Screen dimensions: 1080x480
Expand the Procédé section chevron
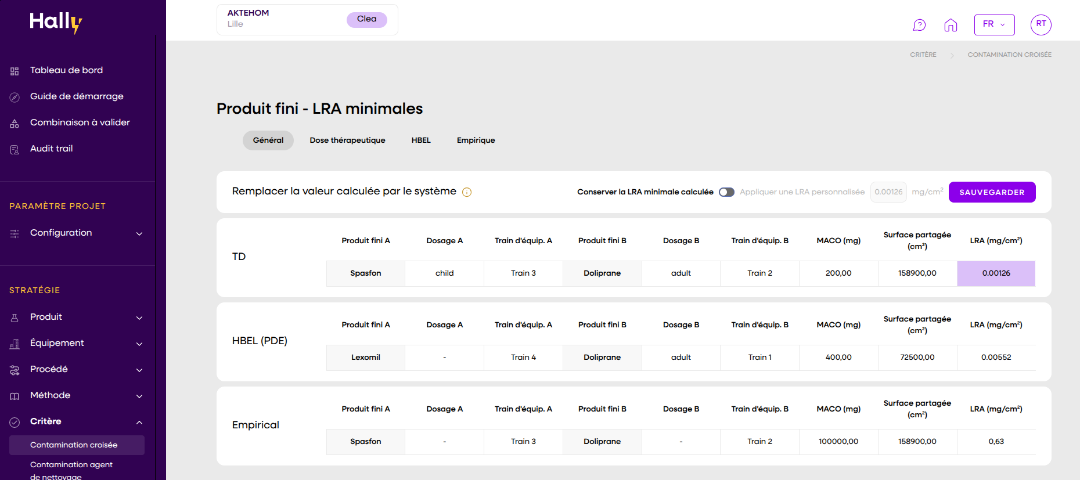(x=139, y=370)
